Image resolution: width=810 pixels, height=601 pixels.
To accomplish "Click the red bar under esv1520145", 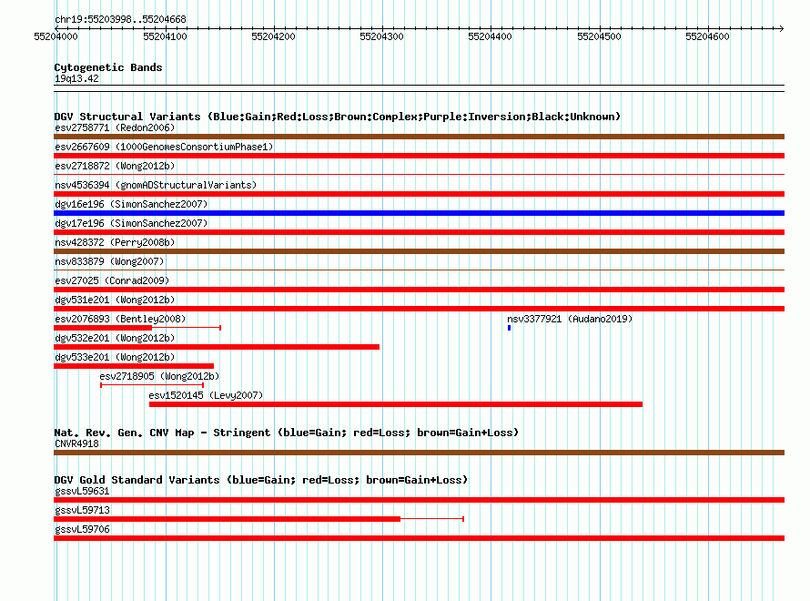I will 396,404.
